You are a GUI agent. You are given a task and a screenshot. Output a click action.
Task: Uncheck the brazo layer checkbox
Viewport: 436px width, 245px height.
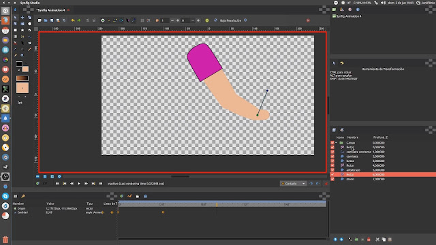click(332, 161)
